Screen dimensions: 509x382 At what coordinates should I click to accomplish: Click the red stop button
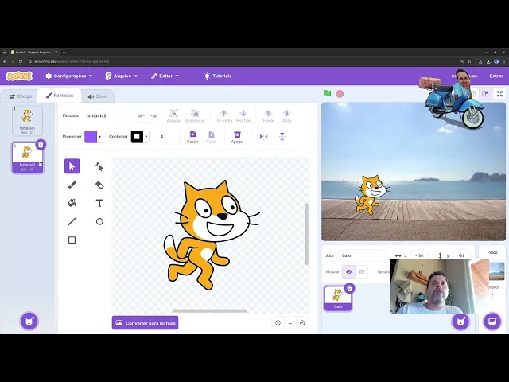click(340, 94)
